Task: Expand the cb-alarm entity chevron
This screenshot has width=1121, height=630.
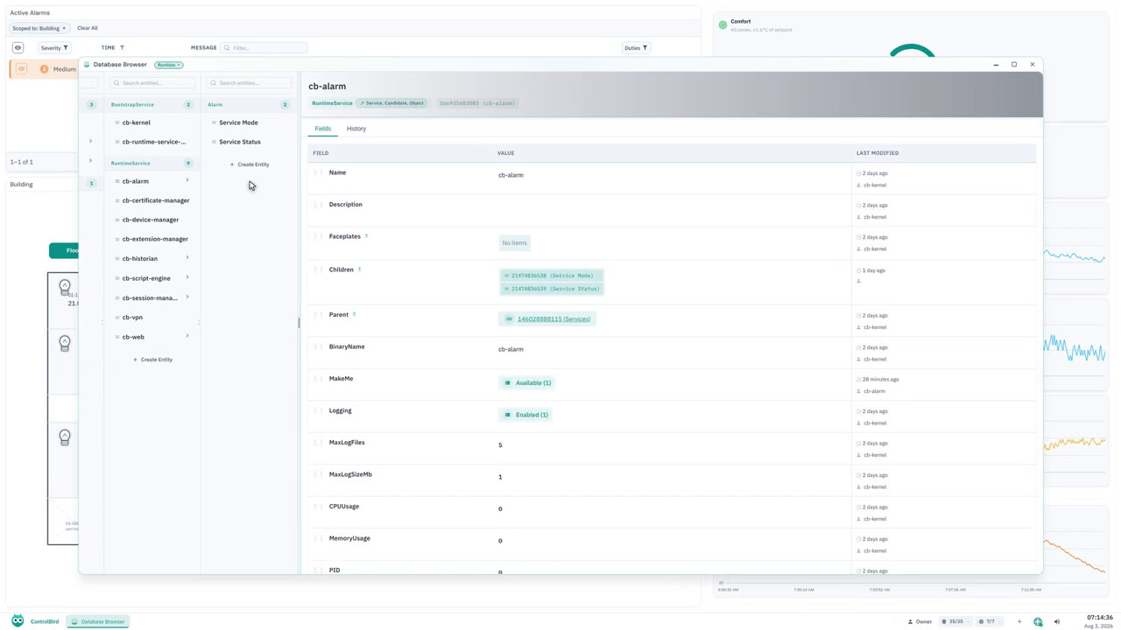Action: [187, 181]
